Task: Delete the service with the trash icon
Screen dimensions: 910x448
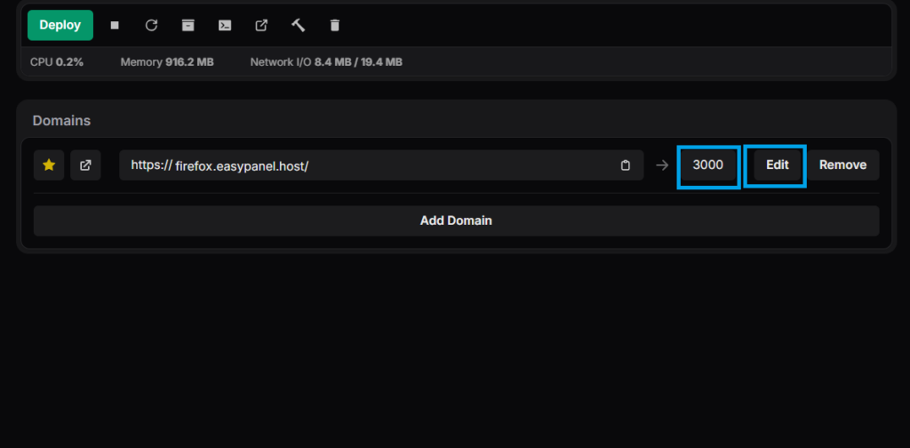Action: [x=335, y=26]
